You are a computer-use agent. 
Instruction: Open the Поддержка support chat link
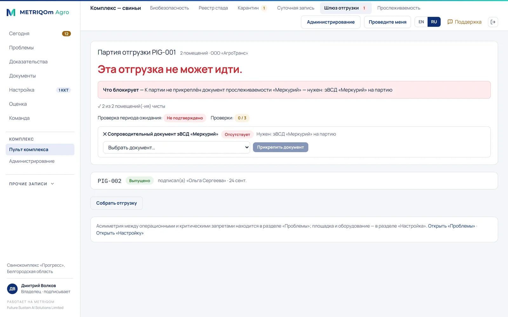464,22
